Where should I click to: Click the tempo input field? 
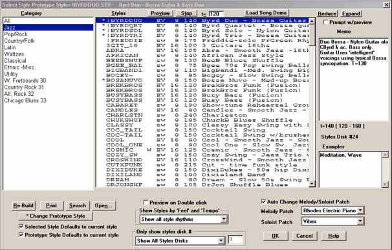(216, 14)
